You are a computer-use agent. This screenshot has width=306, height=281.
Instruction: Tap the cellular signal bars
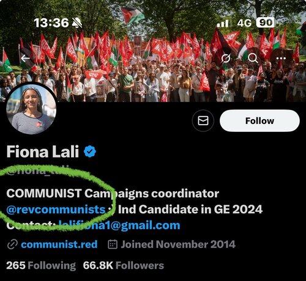223,23
